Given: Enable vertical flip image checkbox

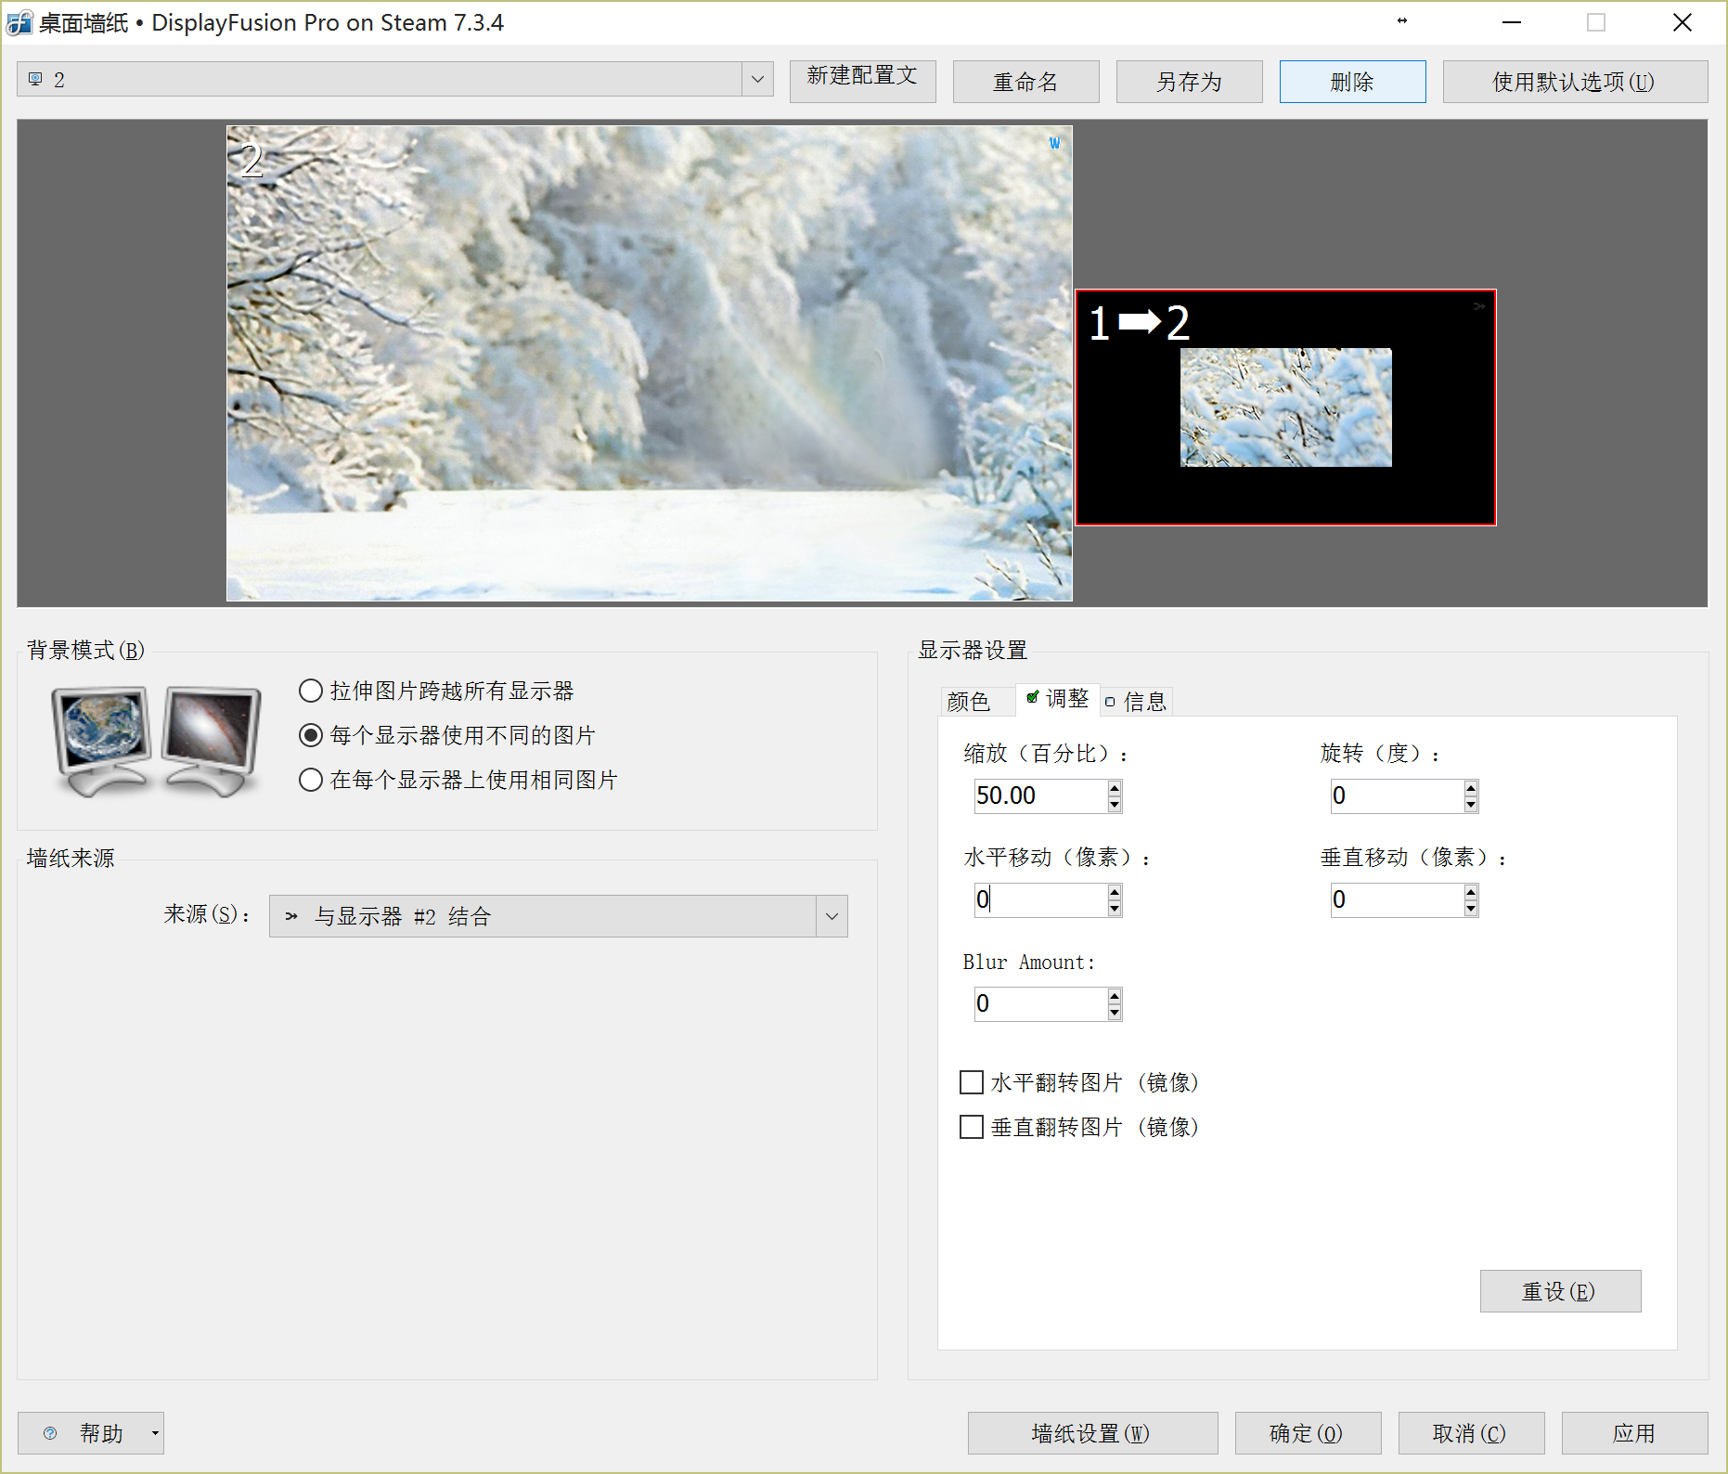Looking at the screenshot, I should point(972,1127).
